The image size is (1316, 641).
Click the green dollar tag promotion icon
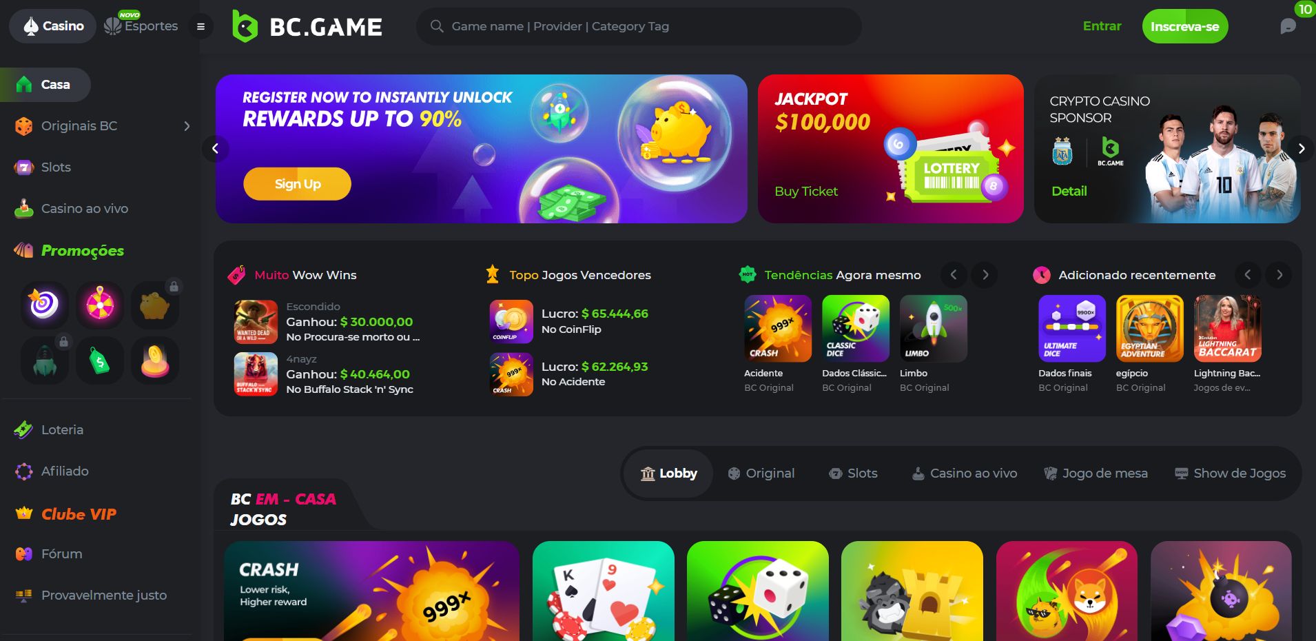pos(100,360)
